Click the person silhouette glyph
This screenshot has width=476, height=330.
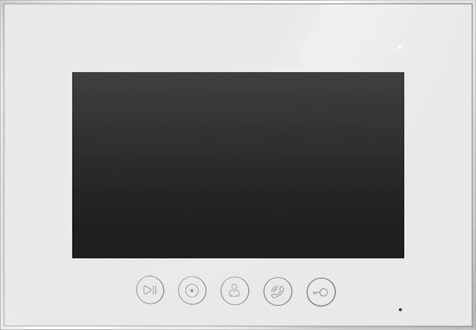234,290
